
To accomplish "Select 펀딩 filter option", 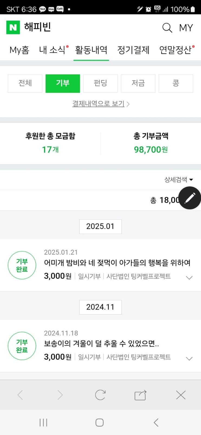I will pyautogui.click(x=100, y=83).
